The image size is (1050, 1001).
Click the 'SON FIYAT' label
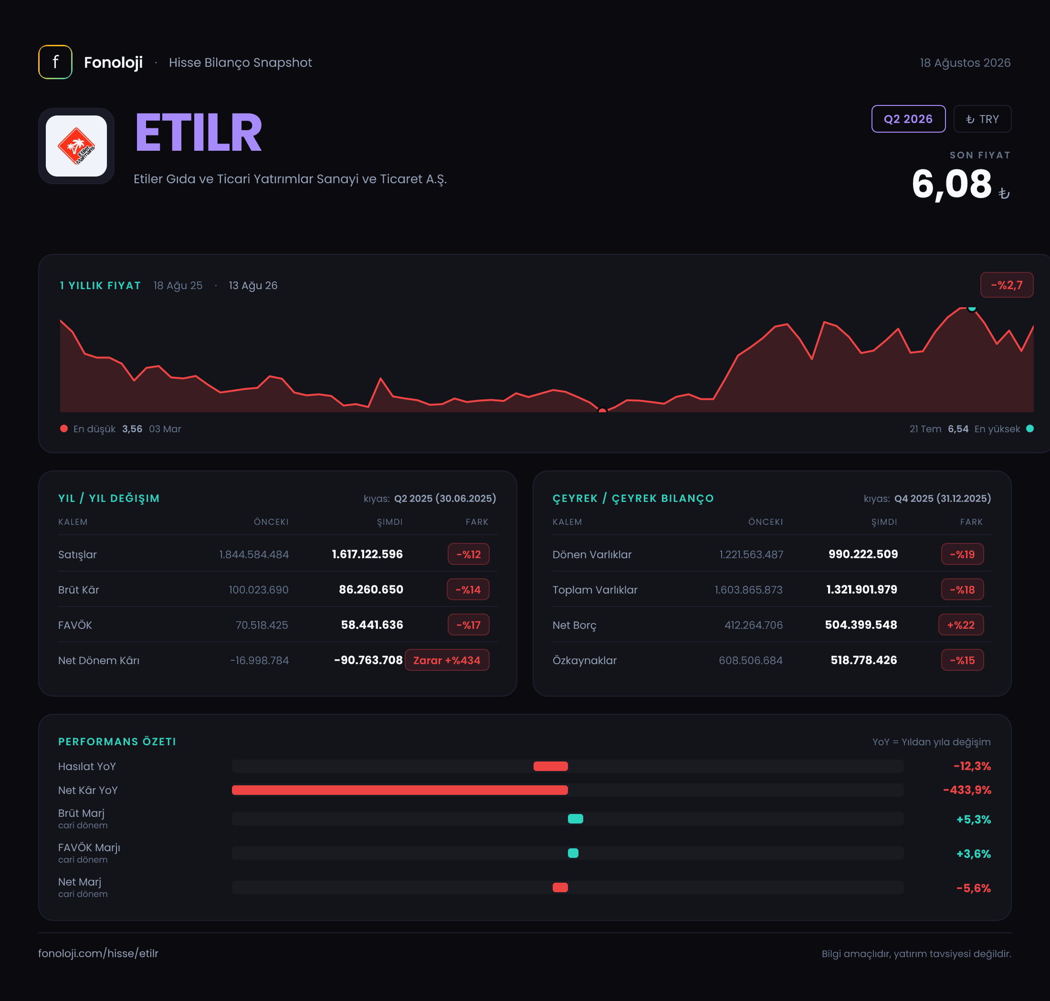(980, 155)
